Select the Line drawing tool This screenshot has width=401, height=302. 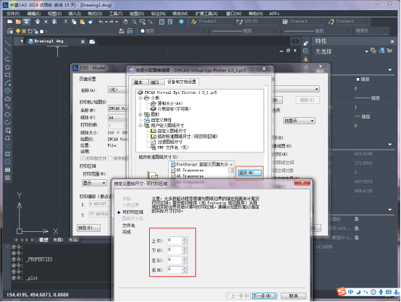(7, 43)
